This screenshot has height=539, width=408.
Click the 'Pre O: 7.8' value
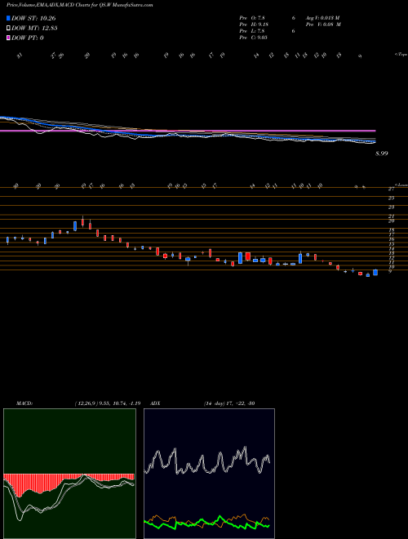click(x=252, y=17)
